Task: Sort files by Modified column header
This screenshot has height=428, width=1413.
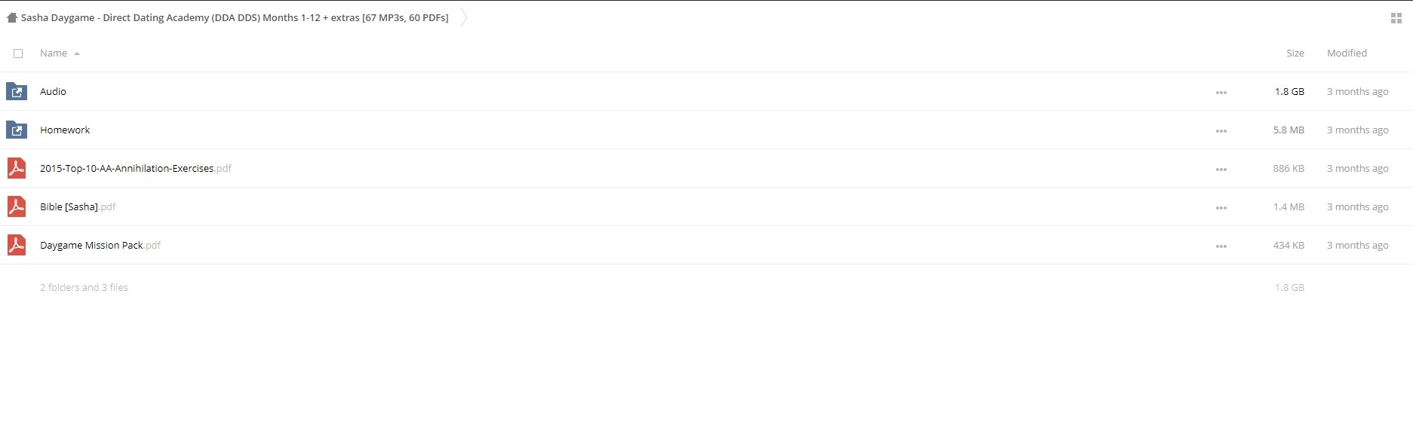Action: [1347, 53]
